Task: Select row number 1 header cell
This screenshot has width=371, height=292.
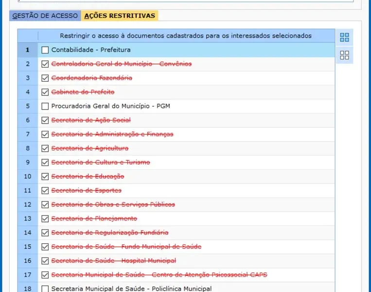Action: [28, 50]
